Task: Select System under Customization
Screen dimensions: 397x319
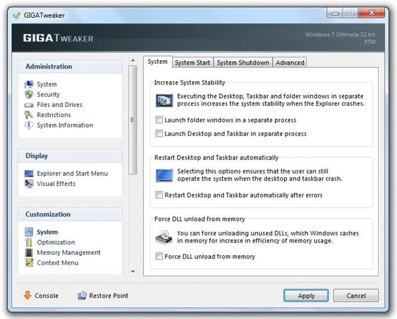Action: coord(47,232)
